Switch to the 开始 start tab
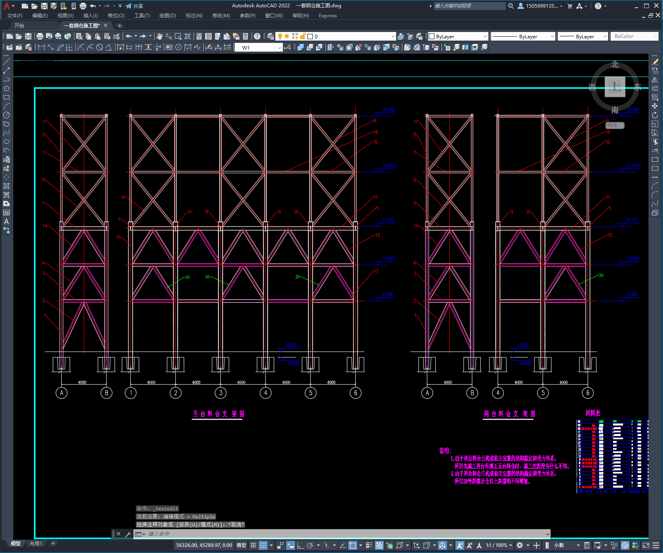 point(19,25)
